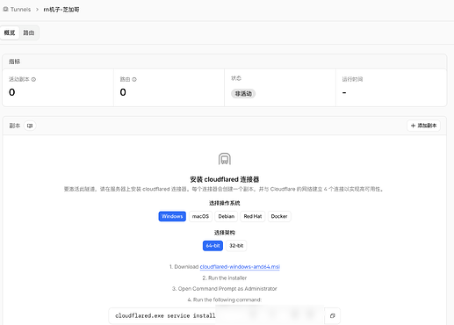Viewport: 454px width, 325px height.
Task: Download cloudflared-windows-amd64.msi link
Action: pyautogui.click(x=240, y=267)
